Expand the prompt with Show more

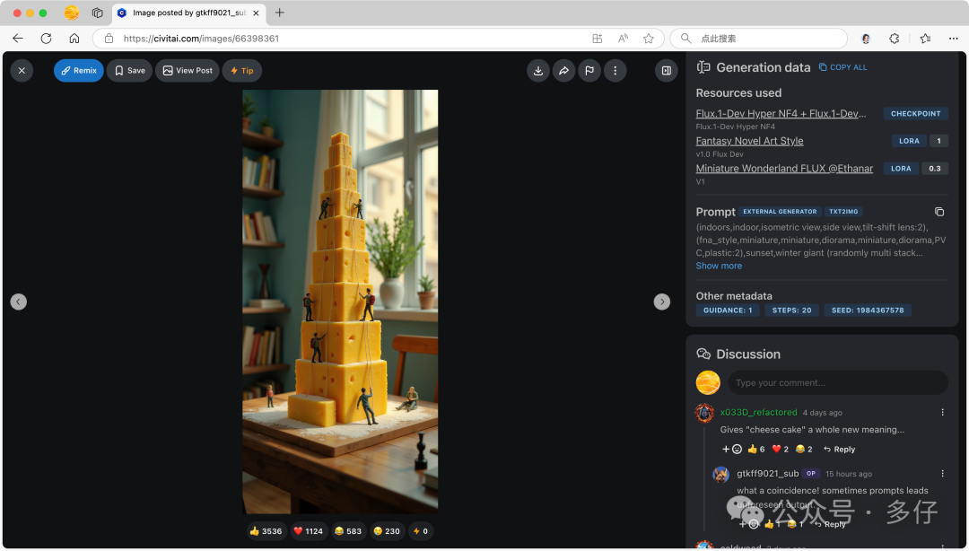tap(719, 266)
